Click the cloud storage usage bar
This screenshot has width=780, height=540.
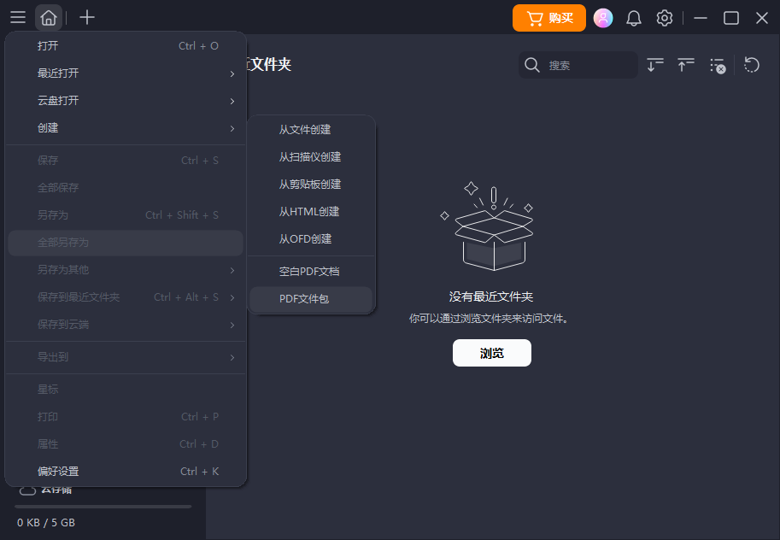pos(103,507)
